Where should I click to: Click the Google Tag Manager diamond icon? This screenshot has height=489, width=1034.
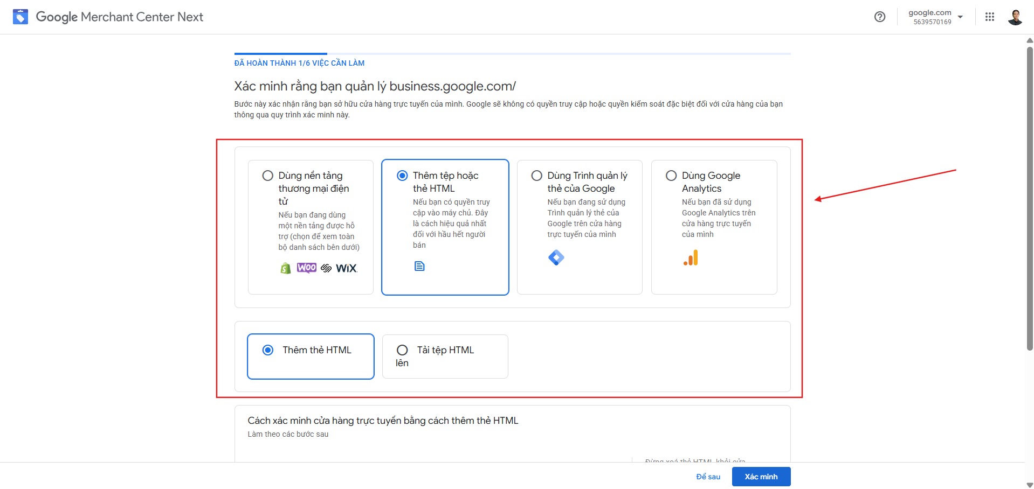coord(556,257)
